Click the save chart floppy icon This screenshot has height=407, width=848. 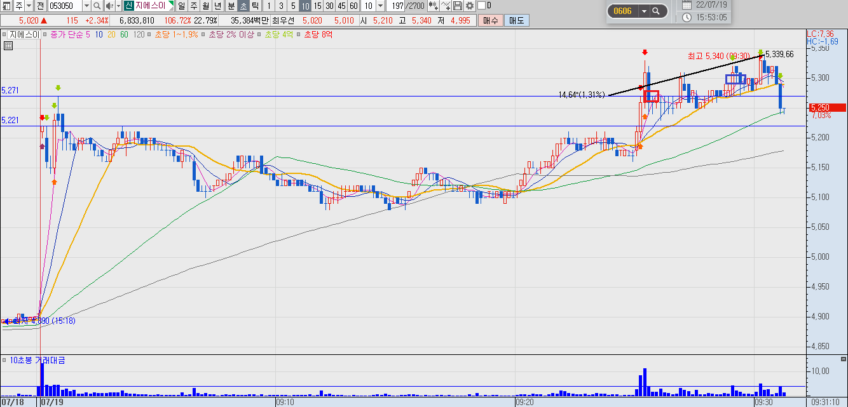pos(458,6)
